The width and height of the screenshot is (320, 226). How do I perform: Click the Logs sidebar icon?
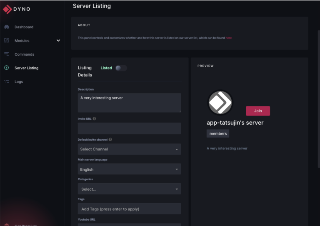[6, 82]
